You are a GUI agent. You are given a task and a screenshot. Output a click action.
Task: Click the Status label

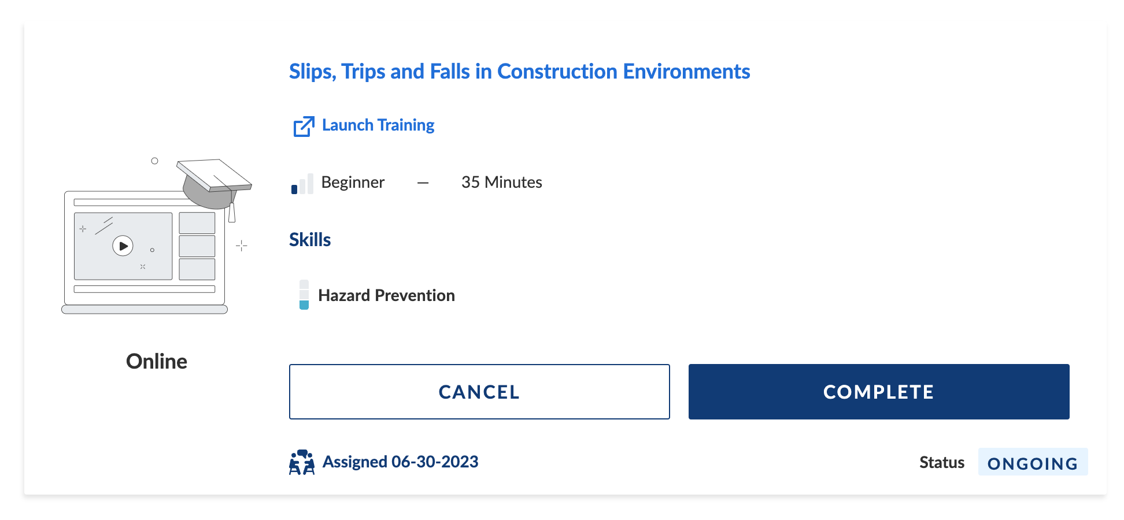coord(942,463)
